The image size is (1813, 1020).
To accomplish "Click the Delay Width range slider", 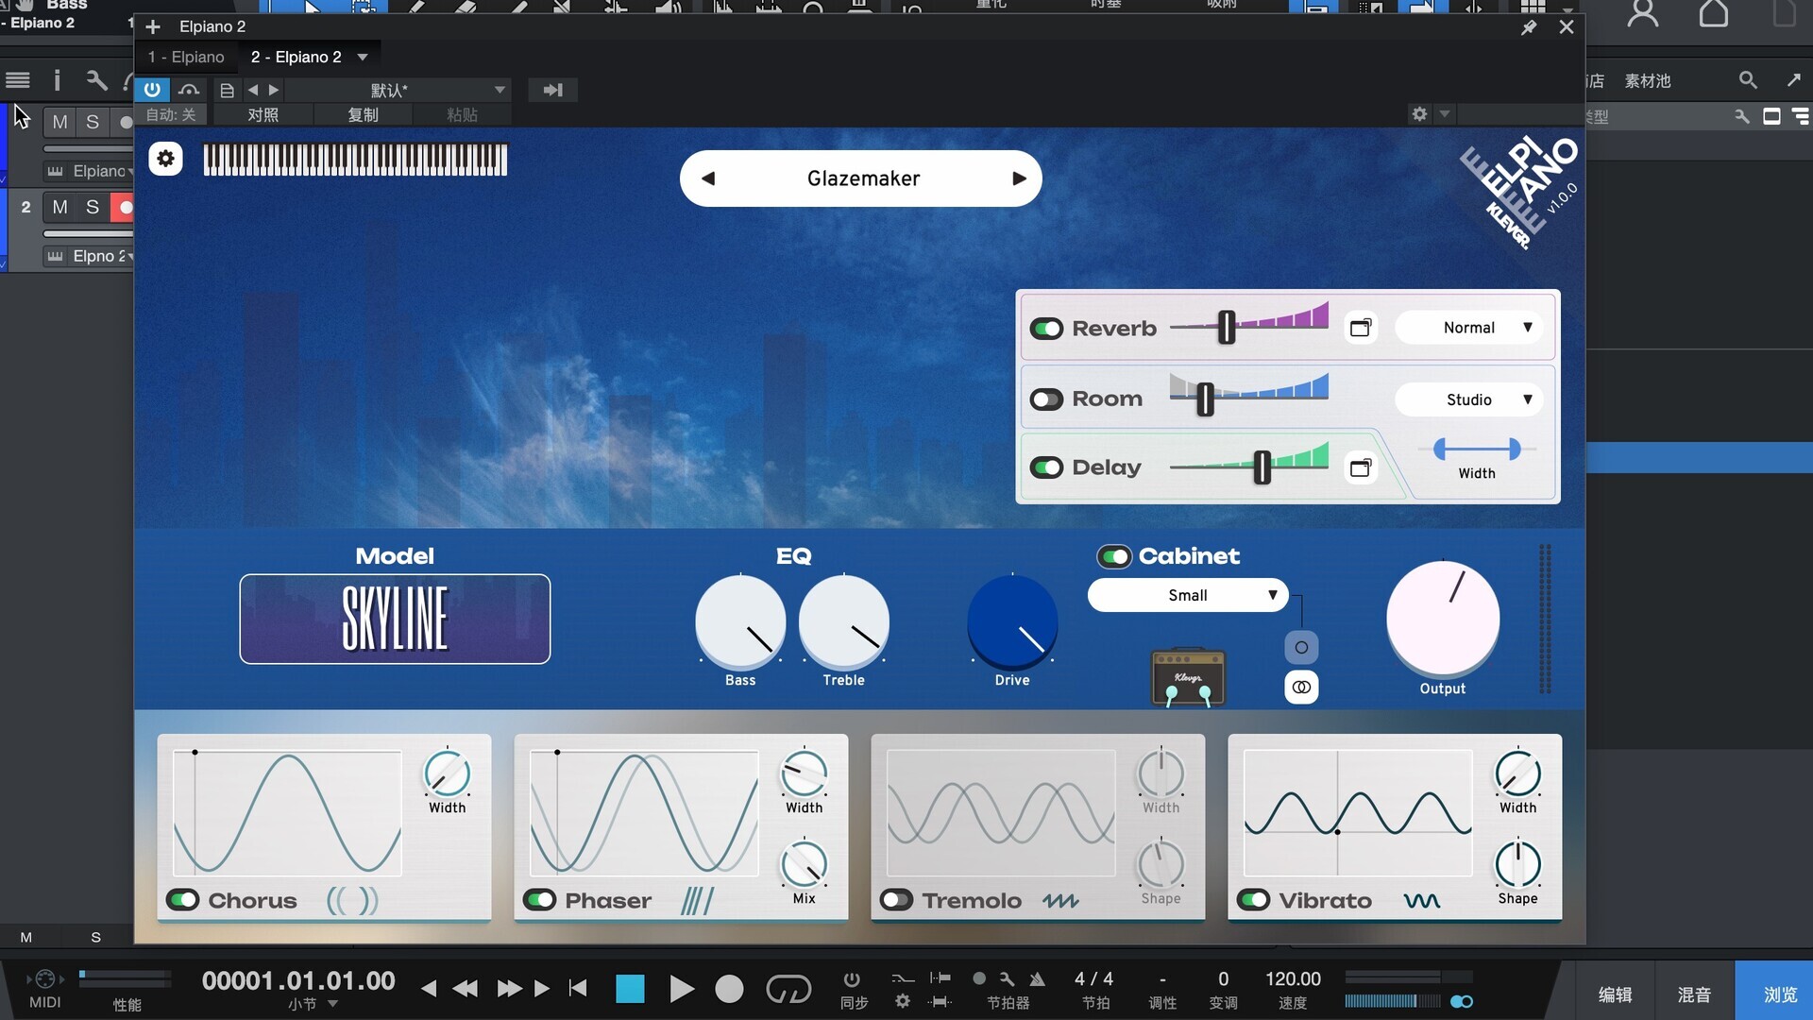I will coord(1477,450).
